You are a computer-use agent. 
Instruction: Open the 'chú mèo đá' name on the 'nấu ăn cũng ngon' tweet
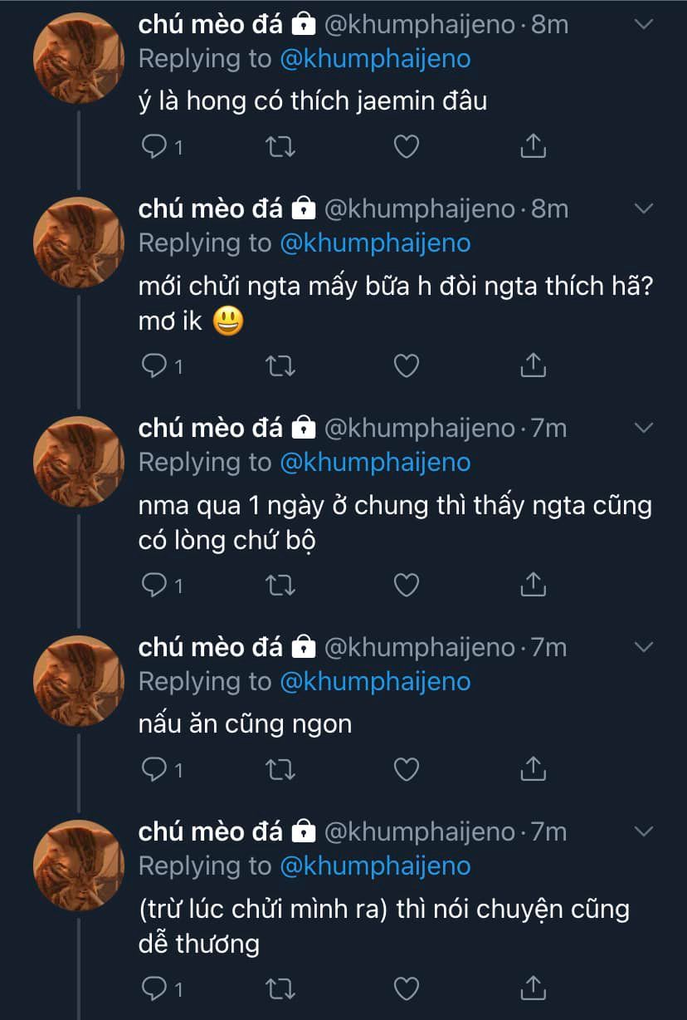[x=211, y=647]
